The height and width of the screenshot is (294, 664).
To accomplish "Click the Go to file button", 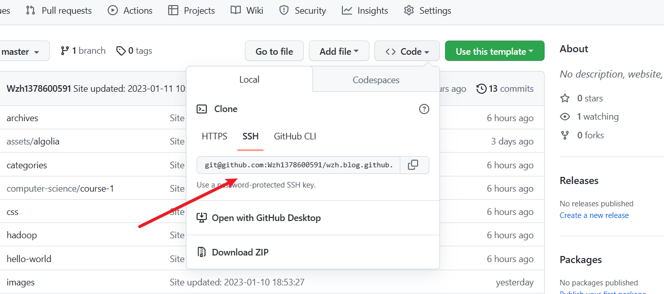I will pos(274,51).
